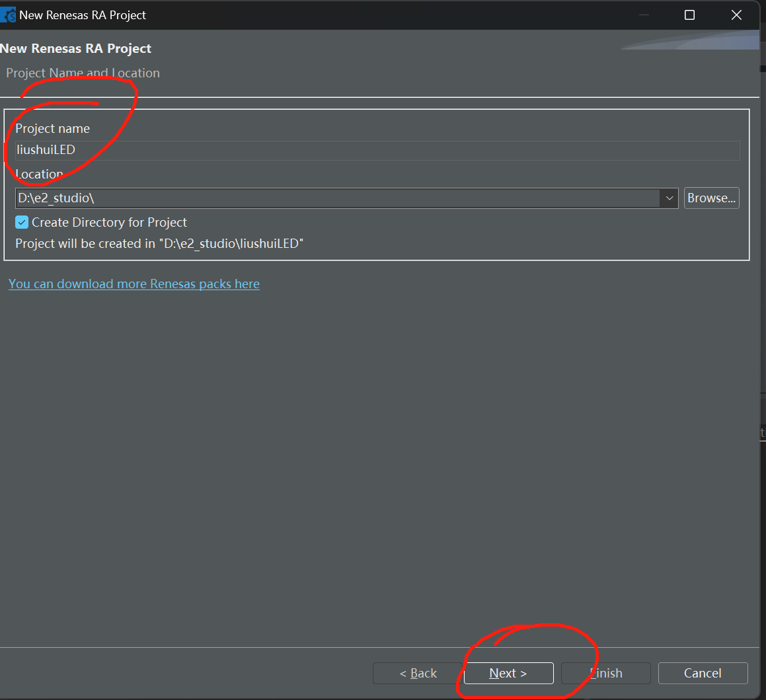Click the "Project will be created in" path text
The width and height of the screenshot is (766, 700).
(x=159, y=244)
